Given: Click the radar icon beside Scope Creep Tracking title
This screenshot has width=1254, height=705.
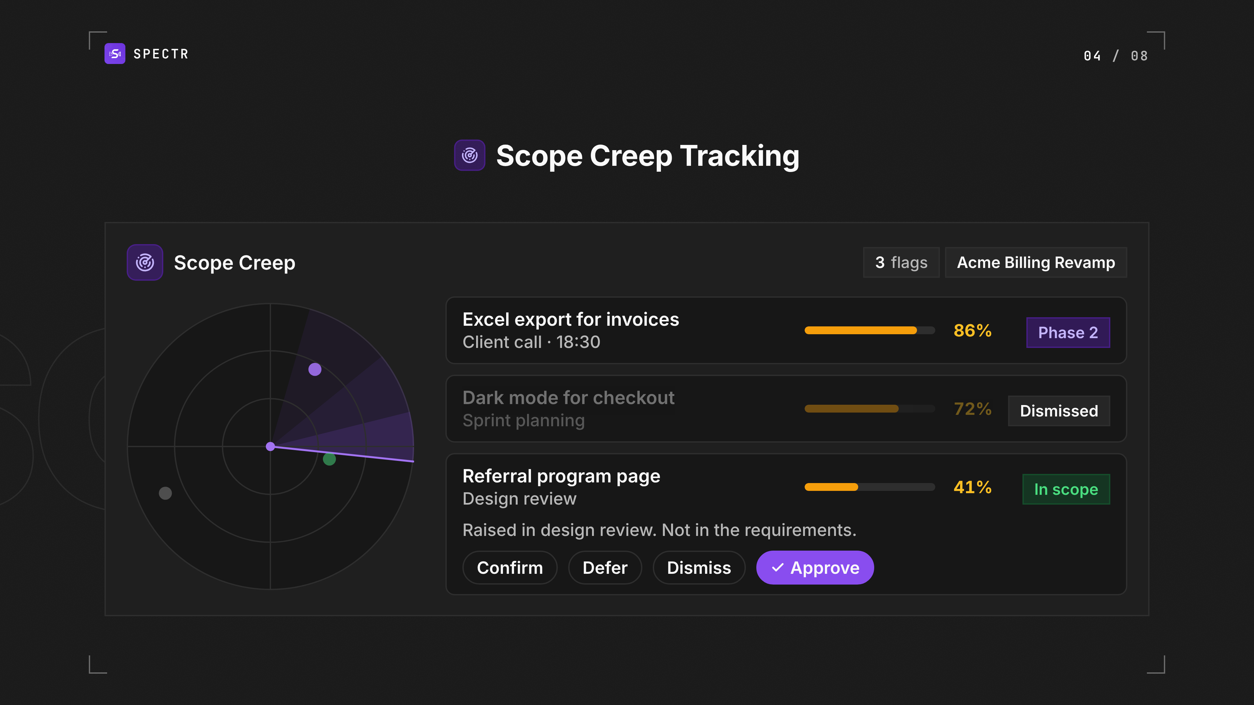Looking at the screenshot, I should 469,155.
